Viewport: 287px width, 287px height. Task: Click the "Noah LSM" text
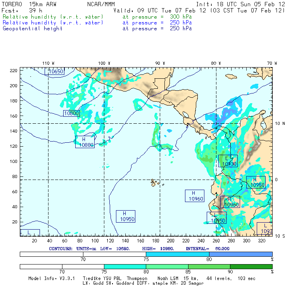(x=168, y=278)
